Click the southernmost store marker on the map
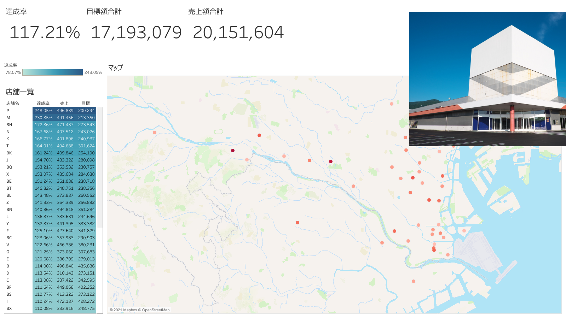This screenshot has width=566, height=318. point(414,281)
